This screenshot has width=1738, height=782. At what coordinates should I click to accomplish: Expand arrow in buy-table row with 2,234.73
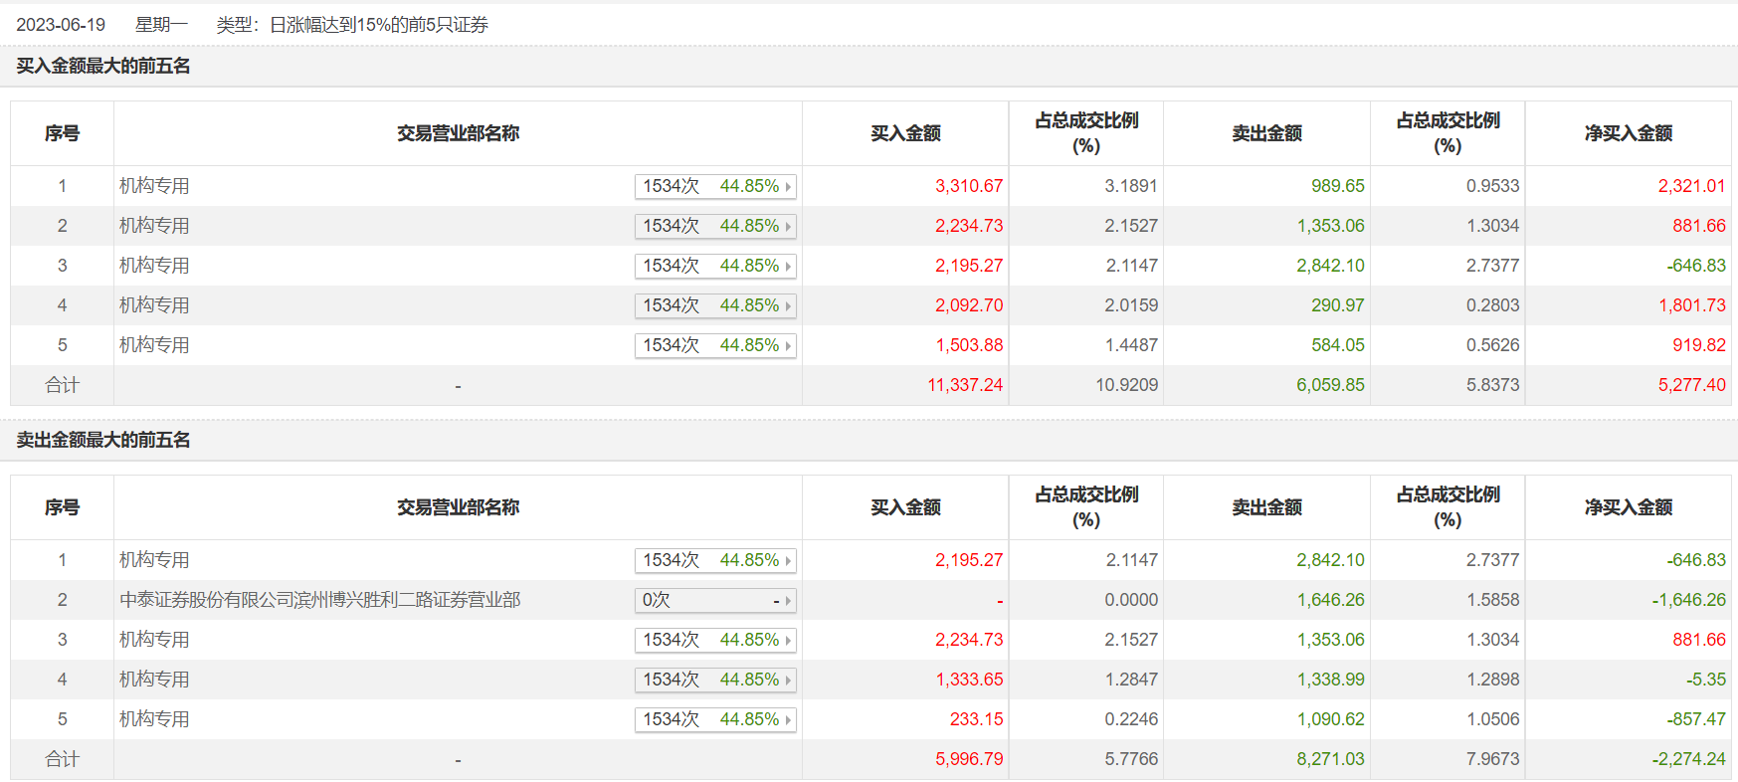click(x=788, y=227)
